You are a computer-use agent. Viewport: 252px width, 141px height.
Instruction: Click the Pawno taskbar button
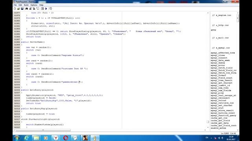tap(95, 138)
